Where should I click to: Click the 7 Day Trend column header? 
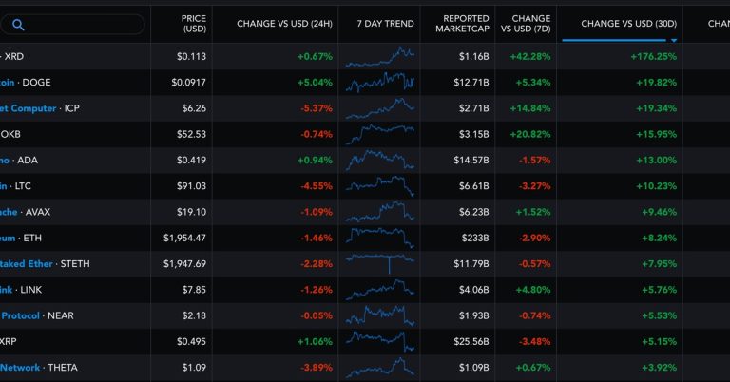tap(385, 23)
